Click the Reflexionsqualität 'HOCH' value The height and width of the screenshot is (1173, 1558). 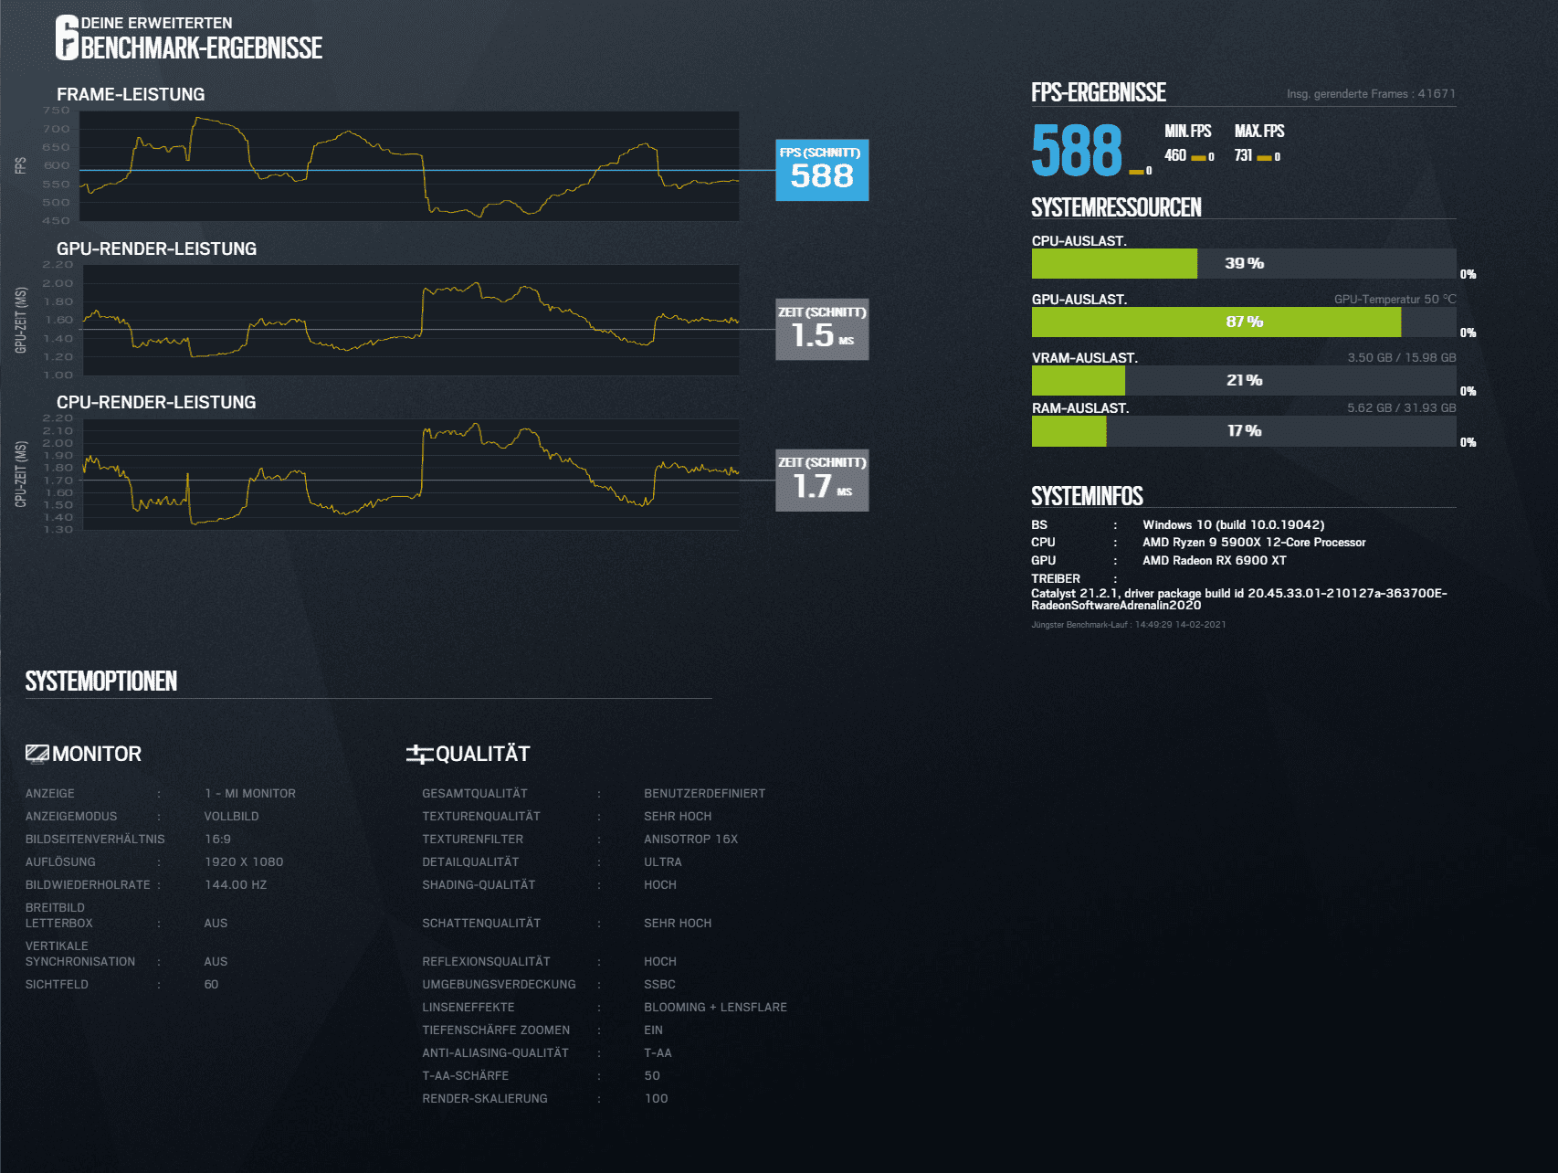tap(659, 961)
